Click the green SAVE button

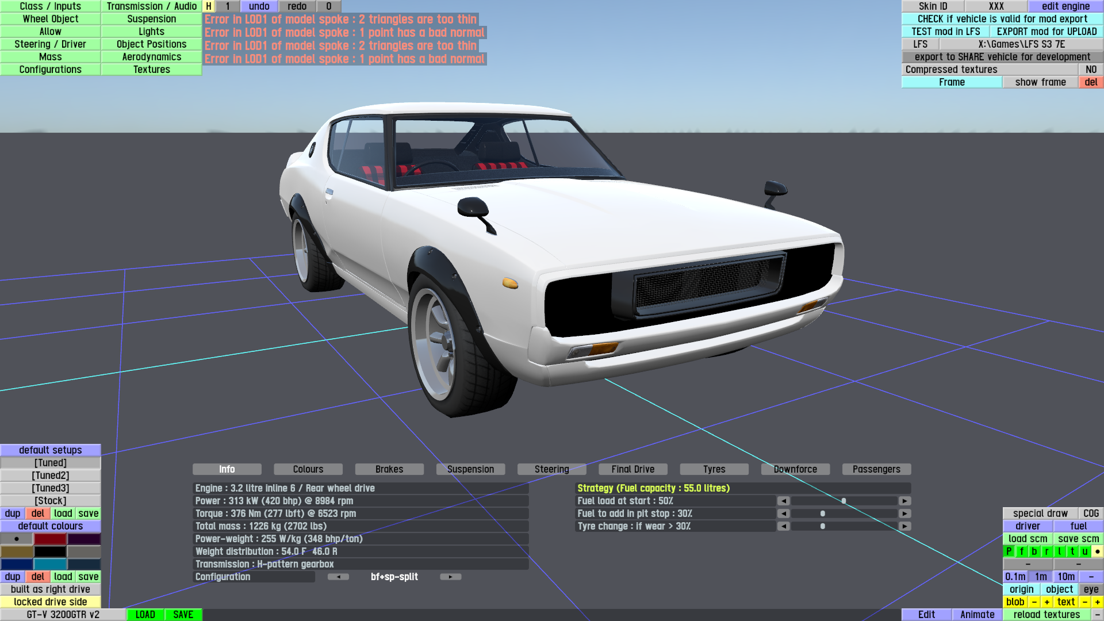pyautogui.click(x=183, y=615)
